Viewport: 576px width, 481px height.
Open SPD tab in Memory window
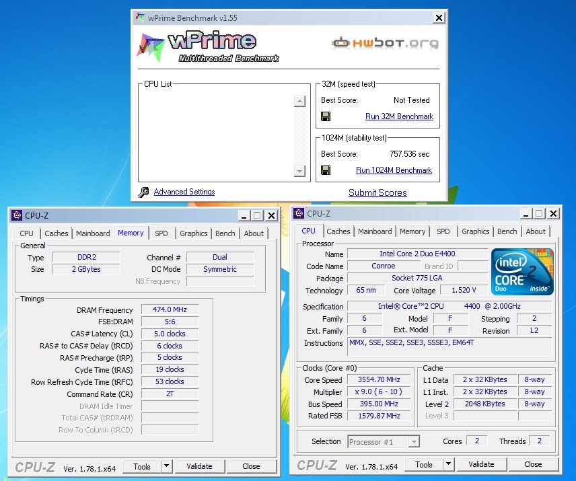click(x=161, y=233)
